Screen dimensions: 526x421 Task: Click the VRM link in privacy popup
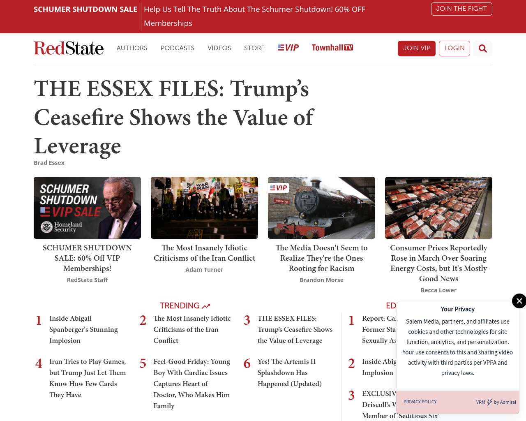coord(480,402)
